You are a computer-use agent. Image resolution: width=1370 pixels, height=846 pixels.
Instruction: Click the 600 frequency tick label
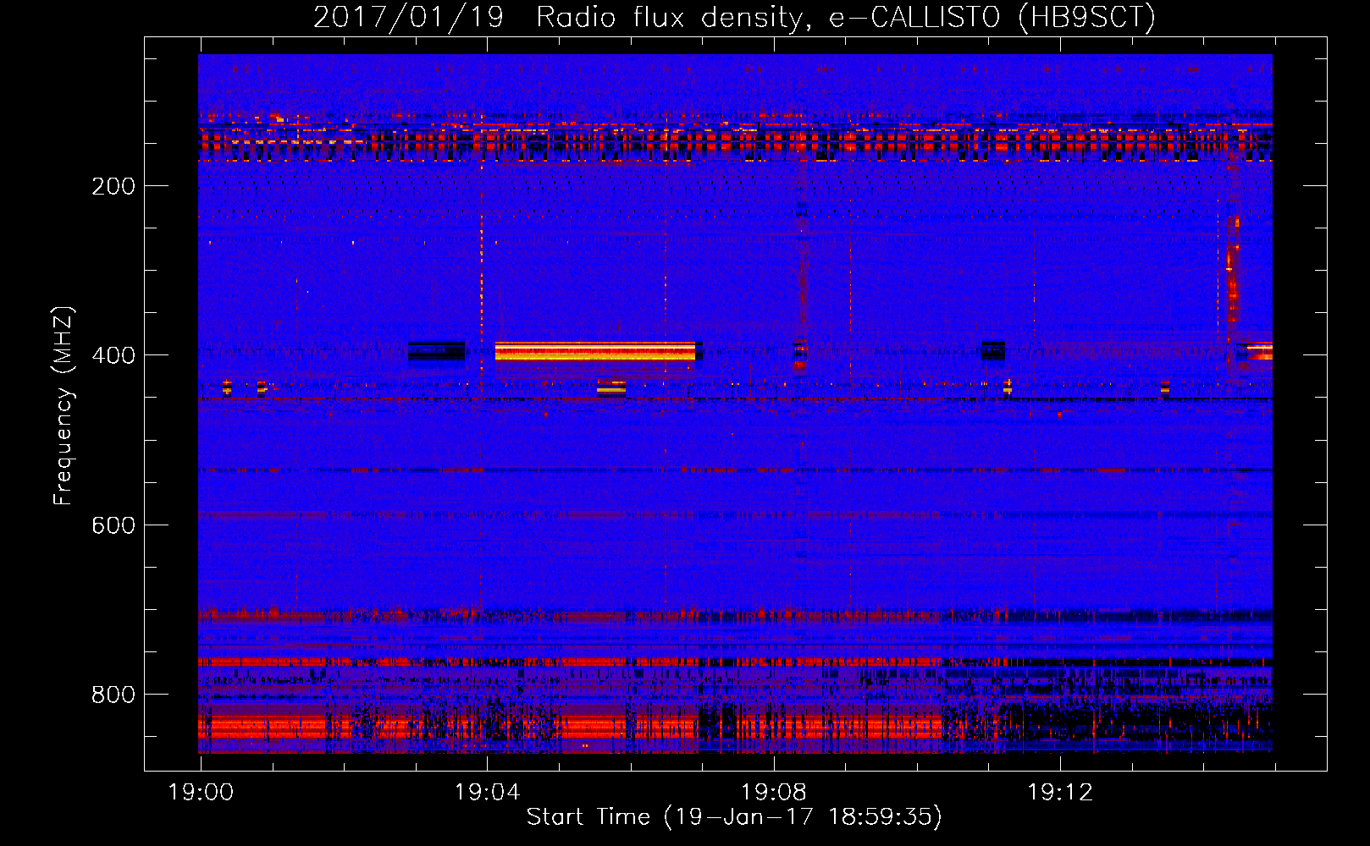(113, 525)
